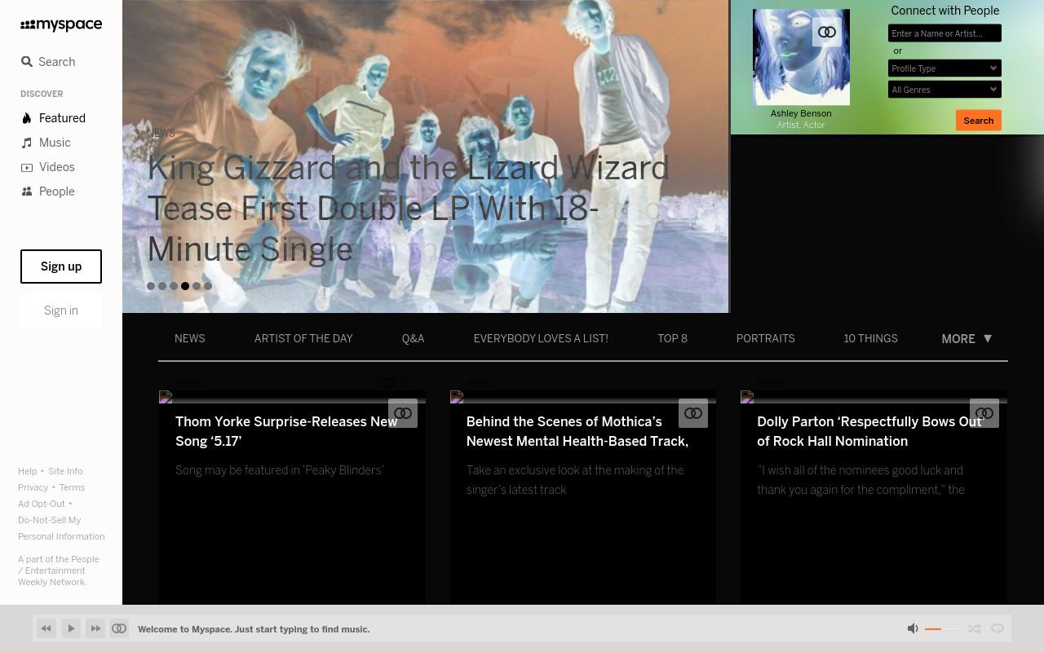Switch to the 10 THINGS tab
Viewport: 1044px width, 652px height.
pos(871,339)
